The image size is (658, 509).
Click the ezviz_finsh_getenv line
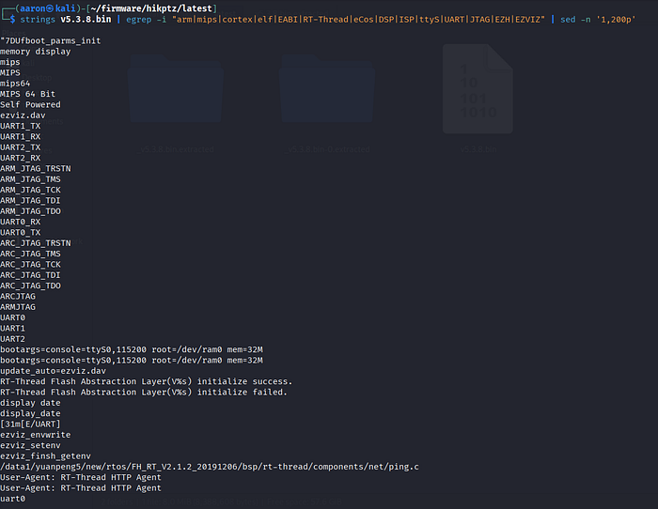(x=45, y=456)
